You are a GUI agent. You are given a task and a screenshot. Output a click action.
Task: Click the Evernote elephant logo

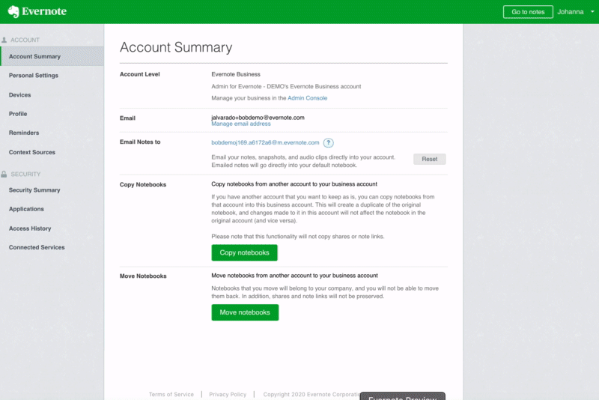click(13, 12)
